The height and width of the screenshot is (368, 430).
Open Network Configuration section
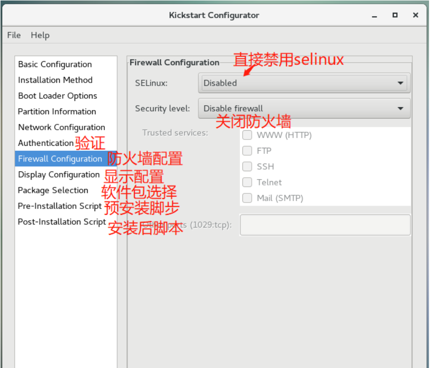[66, 127]
